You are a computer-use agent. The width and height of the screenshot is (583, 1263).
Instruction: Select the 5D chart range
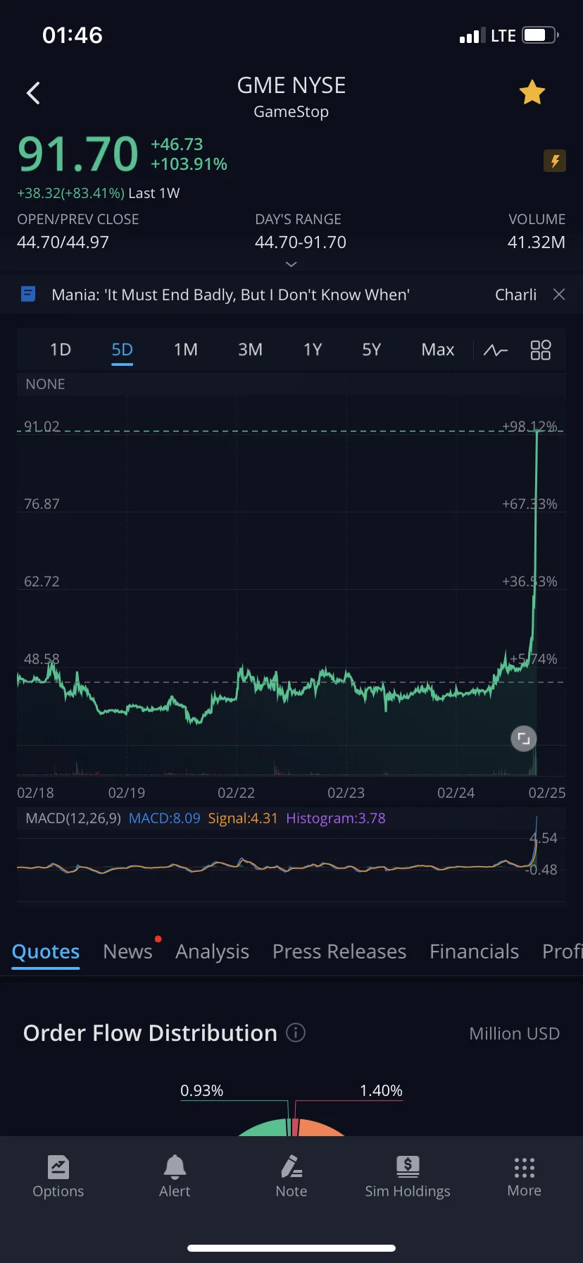point(123,350)
